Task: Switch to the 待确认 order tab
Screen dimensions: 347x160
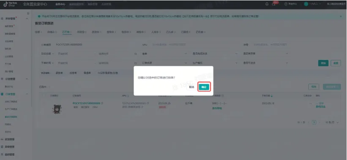Action: pyautogui.click(x=52, y=32)
